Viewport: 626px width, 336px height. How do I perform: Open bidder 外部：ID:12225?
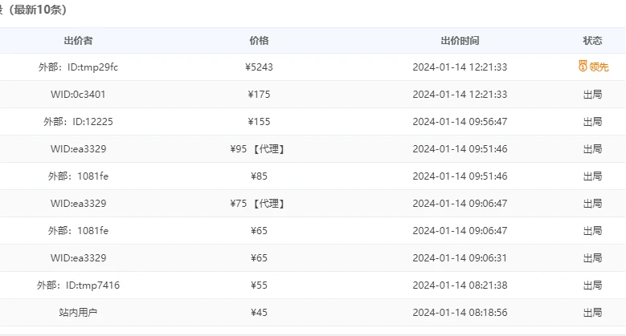pyautogui.click(x=78, y=122)
